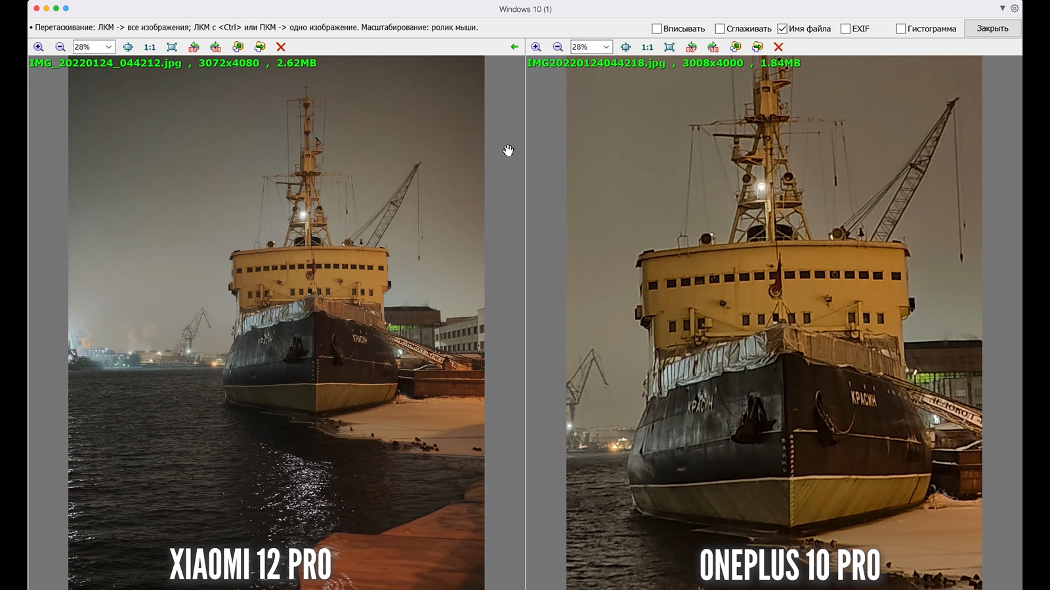Center the left image in its pane
This screenshot has height=590, width=1050.
point(128,47)
